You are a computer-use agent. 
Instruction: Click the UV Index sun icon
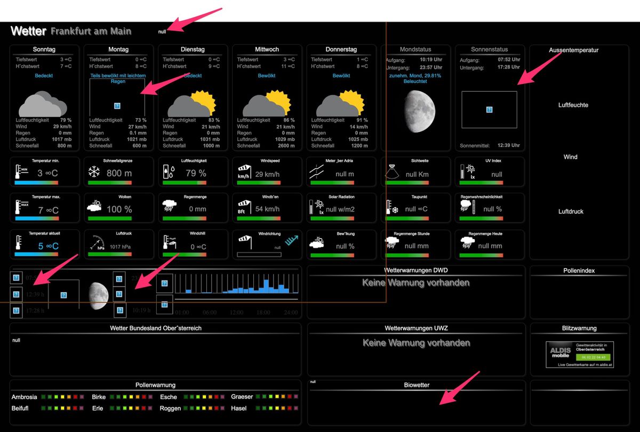pos(467,172)
